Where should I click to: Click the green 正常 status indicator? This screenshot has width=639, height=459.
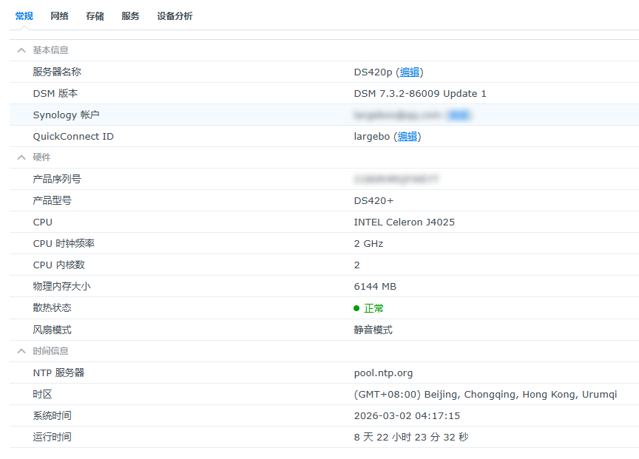point(369,308)
